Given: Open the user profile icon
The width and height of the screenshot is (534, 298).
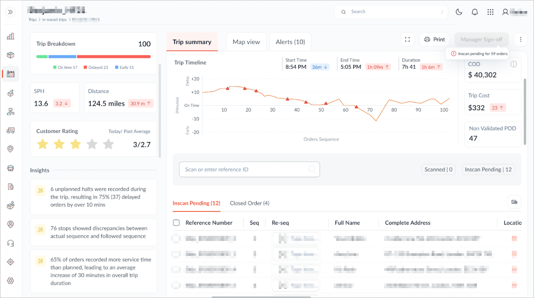Looking at the screenshot, I should 505,12.
